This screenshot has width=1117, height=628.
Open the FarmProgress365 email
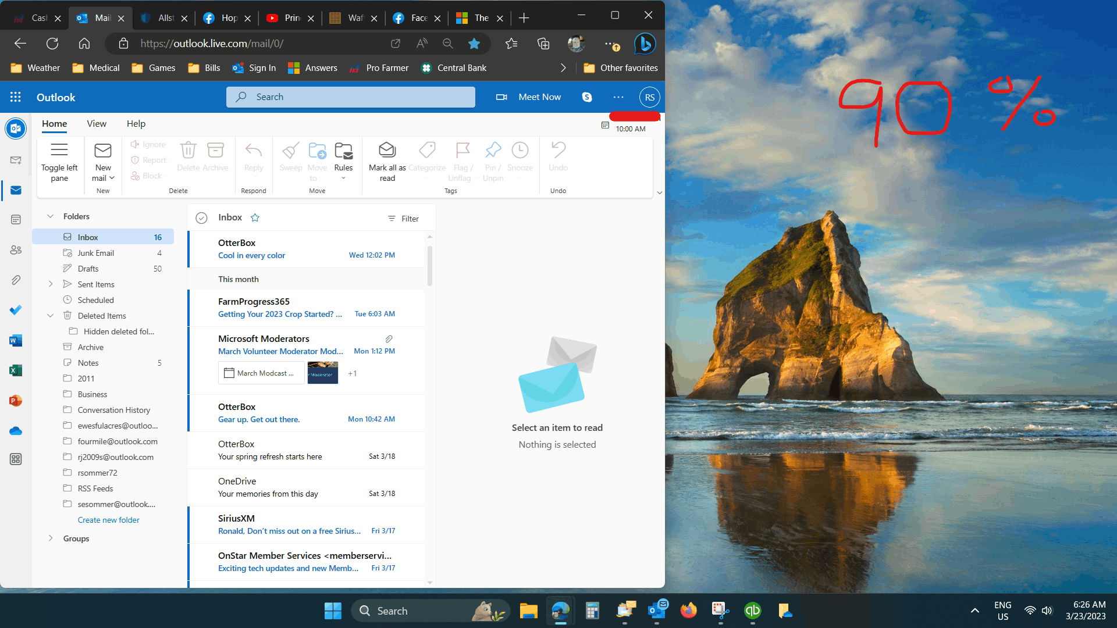(x=307, y=308)
